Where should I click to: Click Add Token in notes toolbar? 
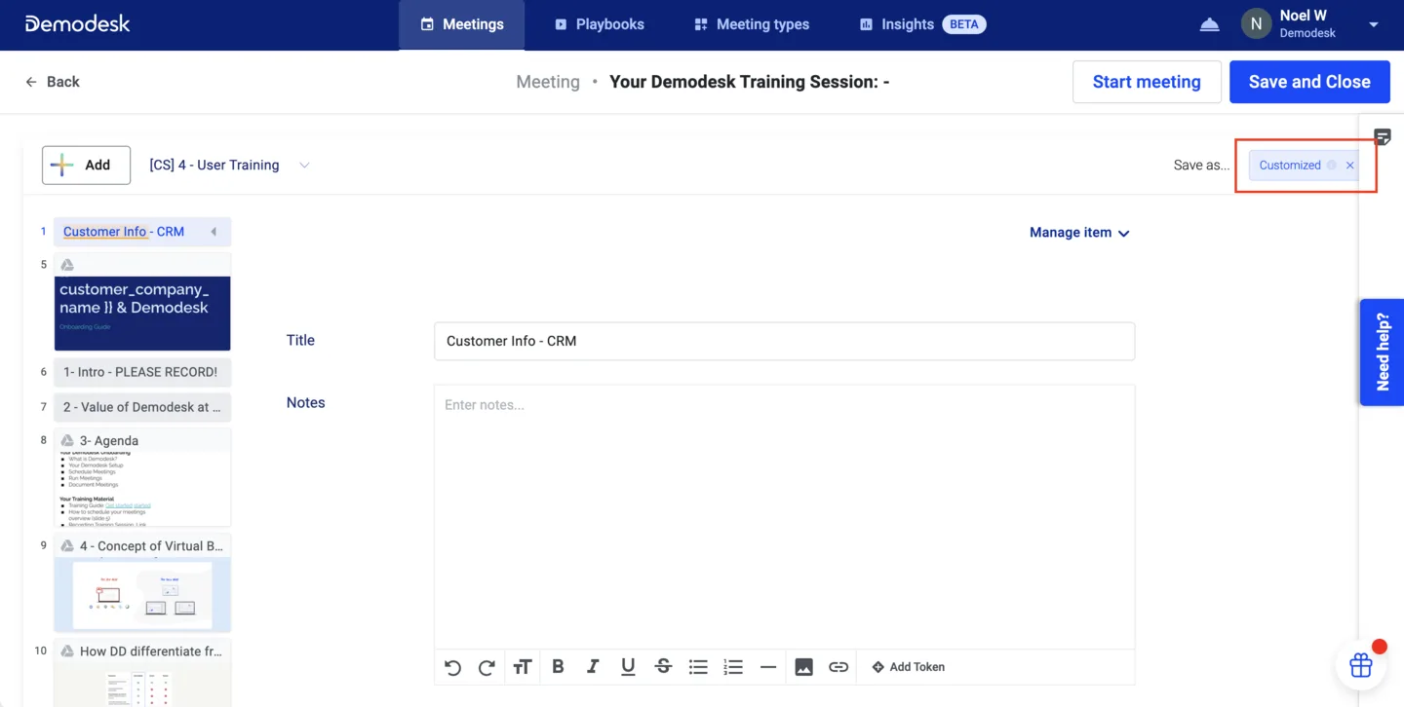(x=908, y=667)
